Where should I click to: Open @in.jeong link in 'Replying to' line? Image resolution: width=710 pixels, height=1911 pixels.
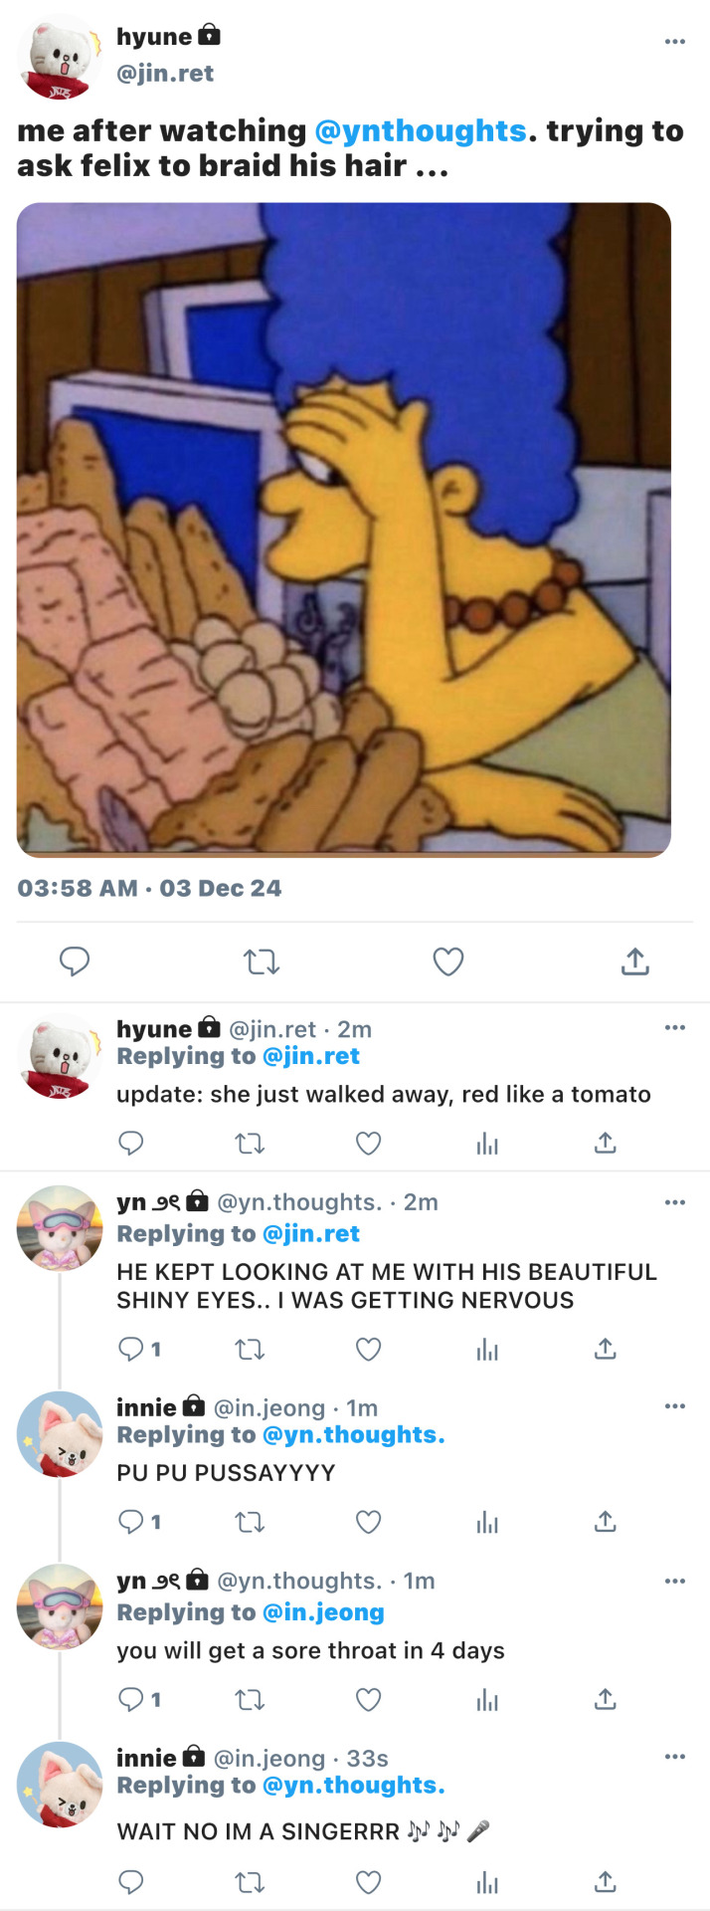[x=323, y=1612]
